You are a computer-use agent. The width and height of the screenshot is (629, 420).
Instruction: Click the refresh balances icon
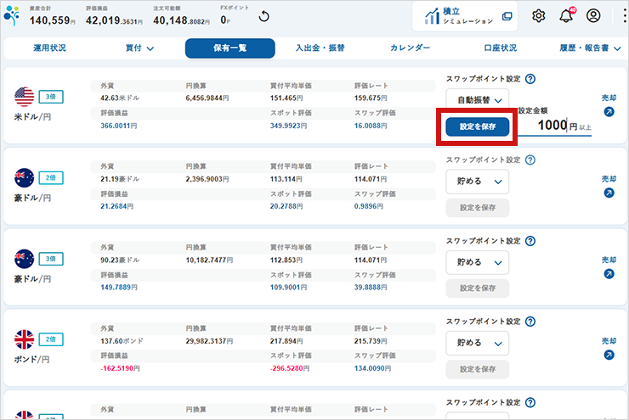click(x=263, y=16)
